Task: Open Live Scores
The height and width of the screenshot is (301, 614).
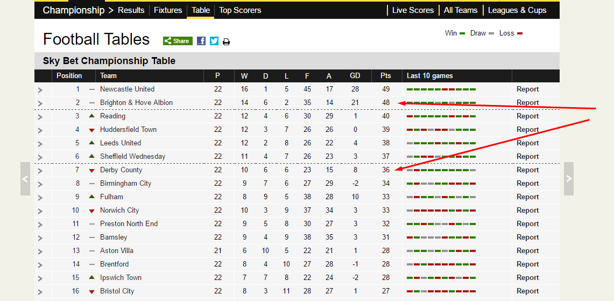Action: click(x=413, y=10)
